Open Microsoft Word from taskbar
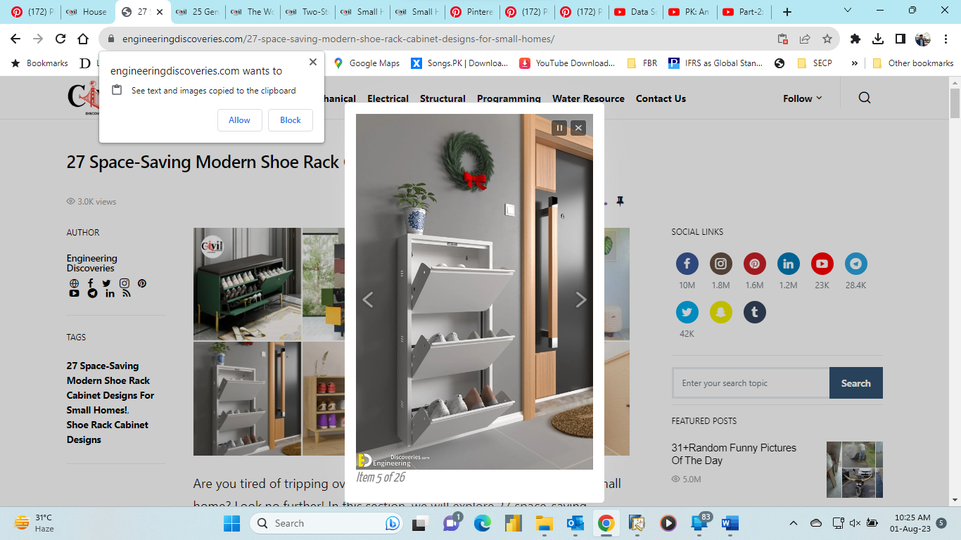Image resolution: width=961 pixels, height=540 pixels. [x=729, y=523]
